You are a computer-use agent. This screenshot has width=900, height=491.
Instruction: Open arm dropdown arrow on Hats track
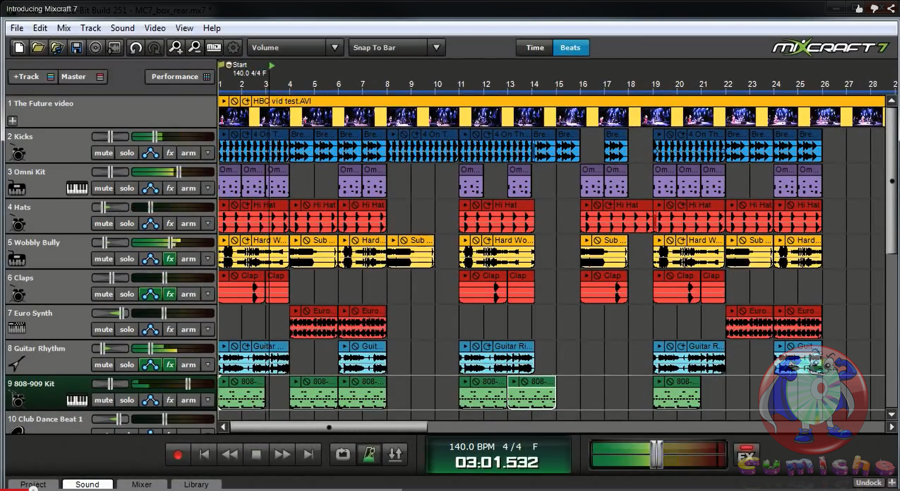pyautogui.click(x=208, y=224)
